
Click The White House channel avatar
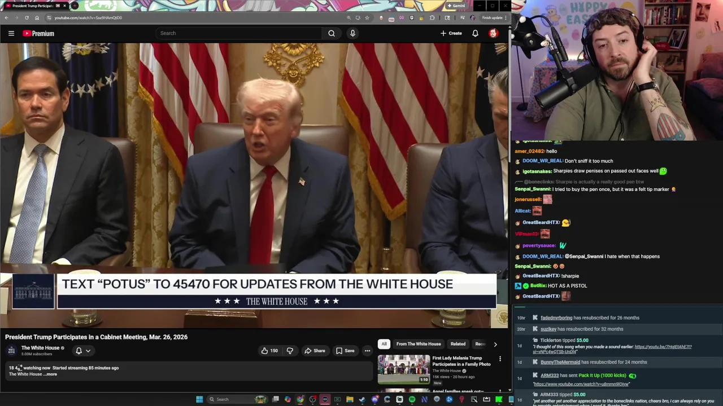tap(11, 351)
